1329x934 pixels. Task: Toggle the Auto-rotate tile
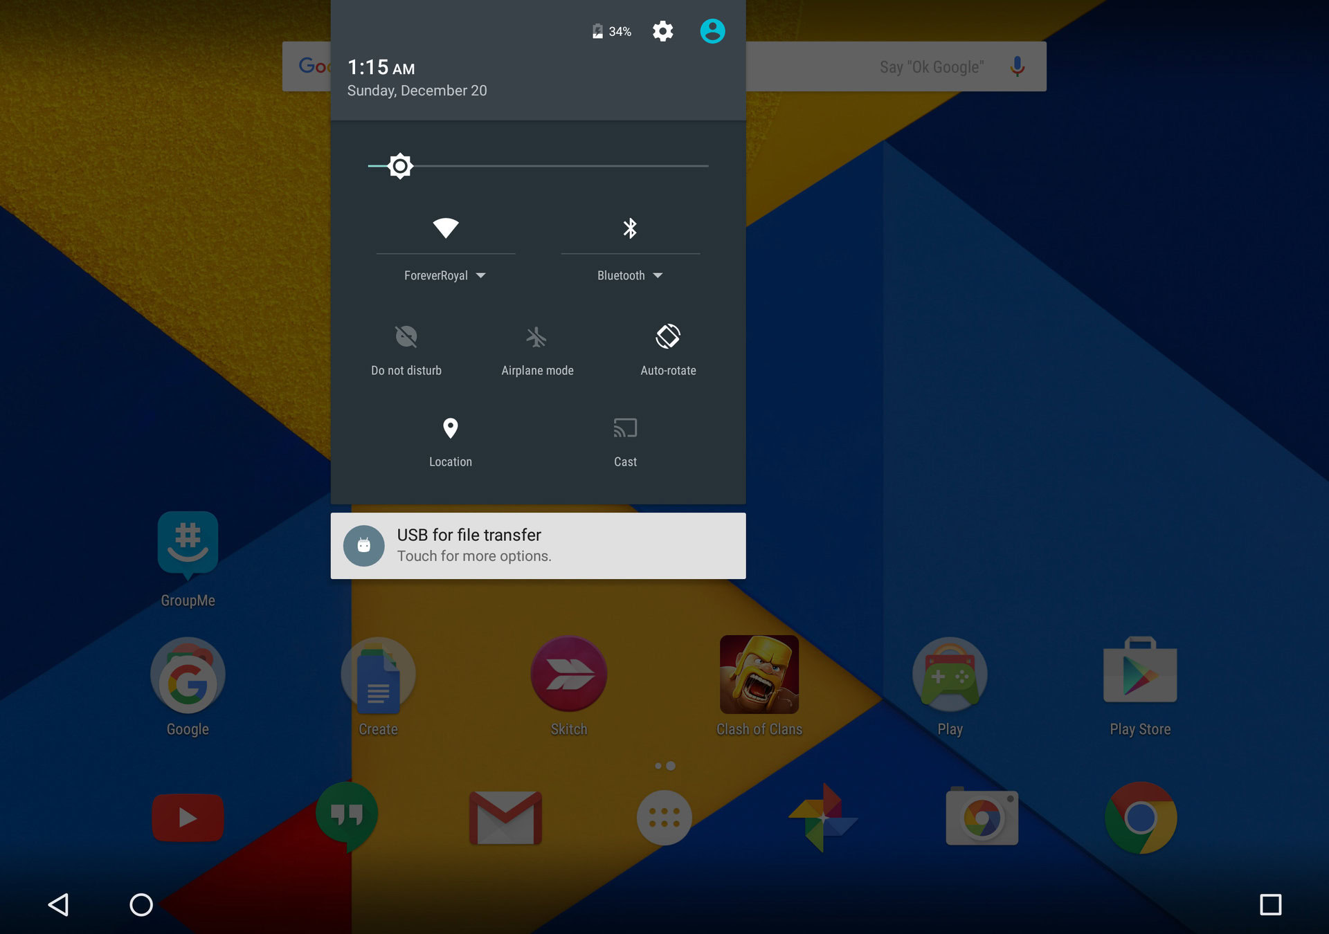668,337
